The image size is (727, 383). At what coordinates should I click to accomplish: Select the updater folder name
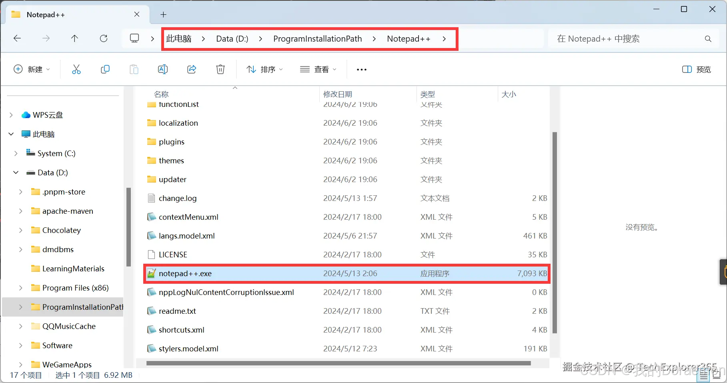click(172, 179)
